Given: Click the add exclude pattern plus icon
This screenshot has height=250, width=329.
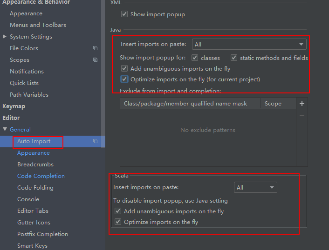Looking at the screenshot, I should [x=302, y=104].
